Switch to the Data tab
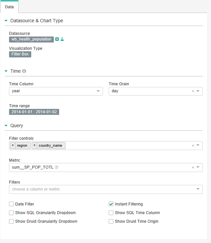The image size is (211, 243). [x=9, y=7]
